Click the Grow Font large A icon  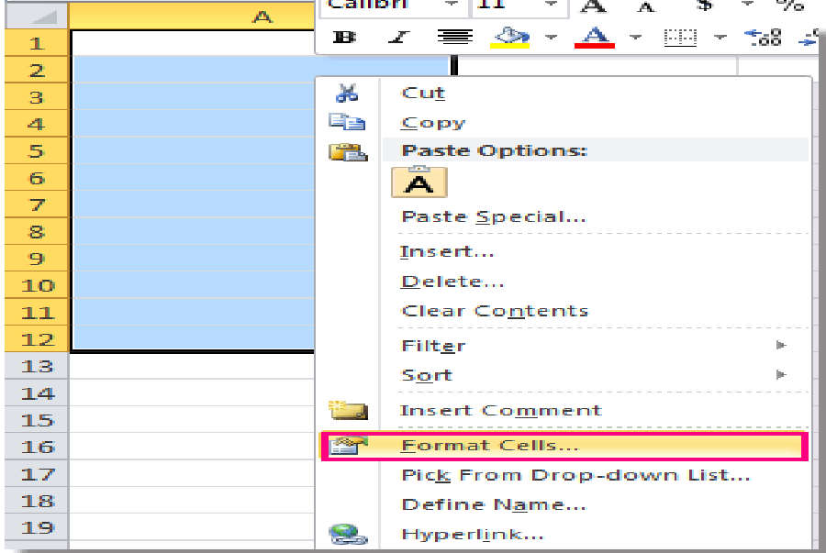[x=593, y=6]
